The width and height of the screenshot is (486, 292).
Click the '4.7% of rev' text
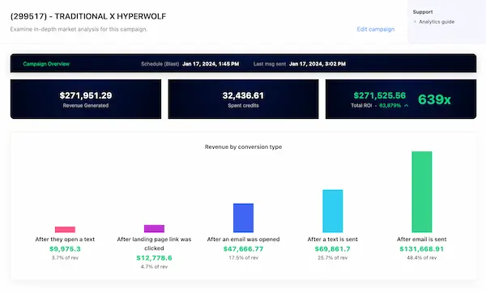(154, 267)
